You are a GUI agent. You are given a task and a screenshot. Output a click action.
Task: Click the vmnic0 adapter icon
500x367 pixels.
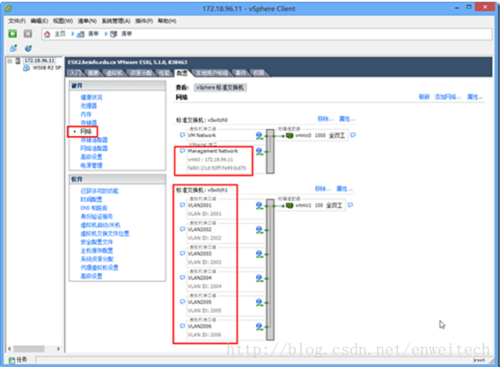(290, 136)
